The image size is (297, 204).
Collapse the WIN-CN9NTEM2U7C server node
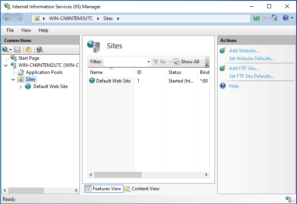tap(5, 65)
